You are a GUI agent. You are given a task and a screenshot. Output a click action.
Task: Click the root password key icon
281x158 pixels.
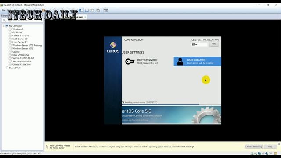click(130, 61)
